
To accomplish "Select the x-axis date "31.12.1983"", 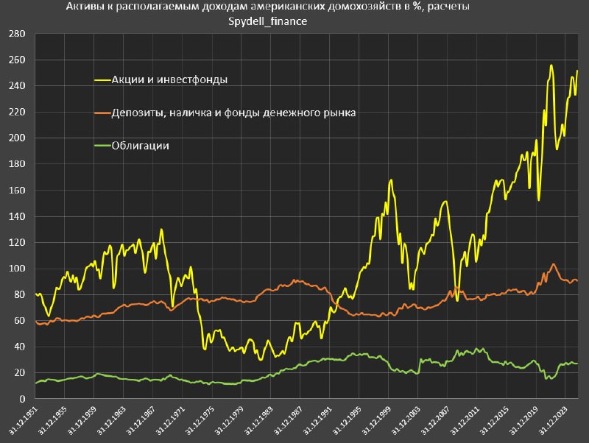I will click(258, 420).
